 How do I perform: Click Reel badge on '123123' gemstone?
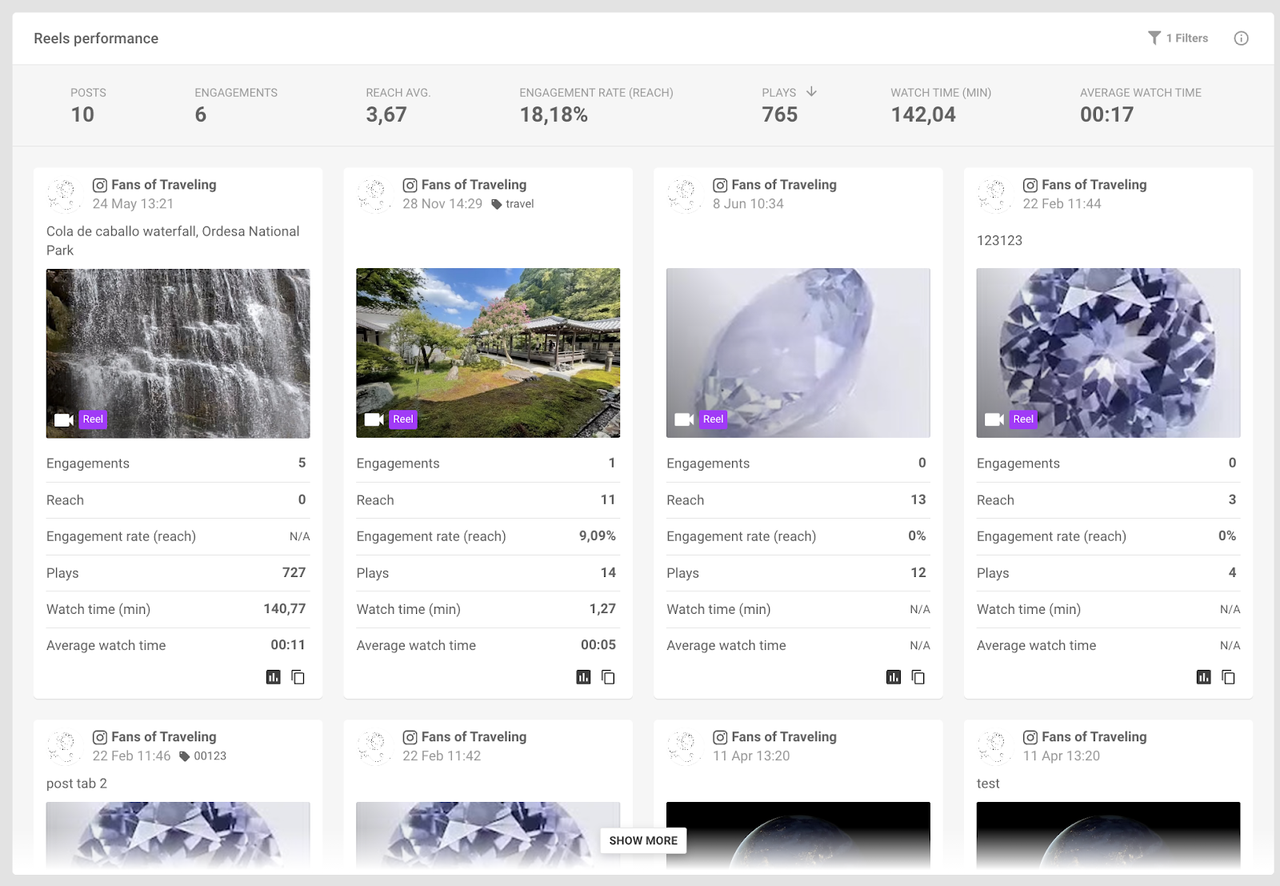click(x=1023, y=419)
